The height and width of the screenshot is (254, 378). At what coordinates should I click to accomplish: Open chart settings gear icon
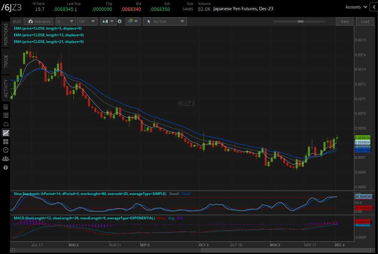coord(119,22)
